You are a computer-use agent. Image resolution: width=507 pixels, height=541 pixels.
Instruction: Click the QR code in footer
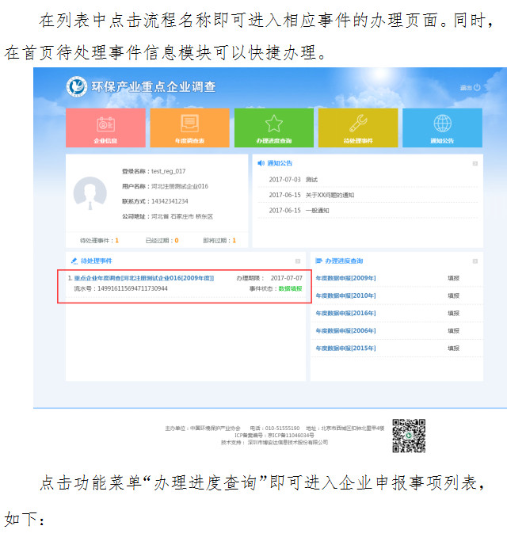tap(409, 436)
